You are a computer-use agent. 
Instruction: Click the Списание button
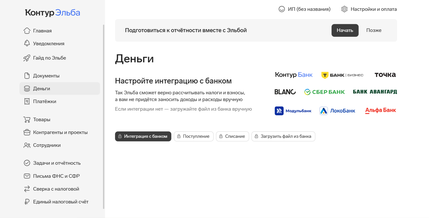tap(232, 136)
